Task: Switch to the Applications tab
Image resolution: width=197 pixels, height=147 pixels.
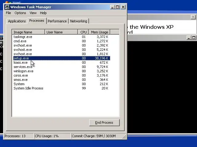Action: point(17,21)
